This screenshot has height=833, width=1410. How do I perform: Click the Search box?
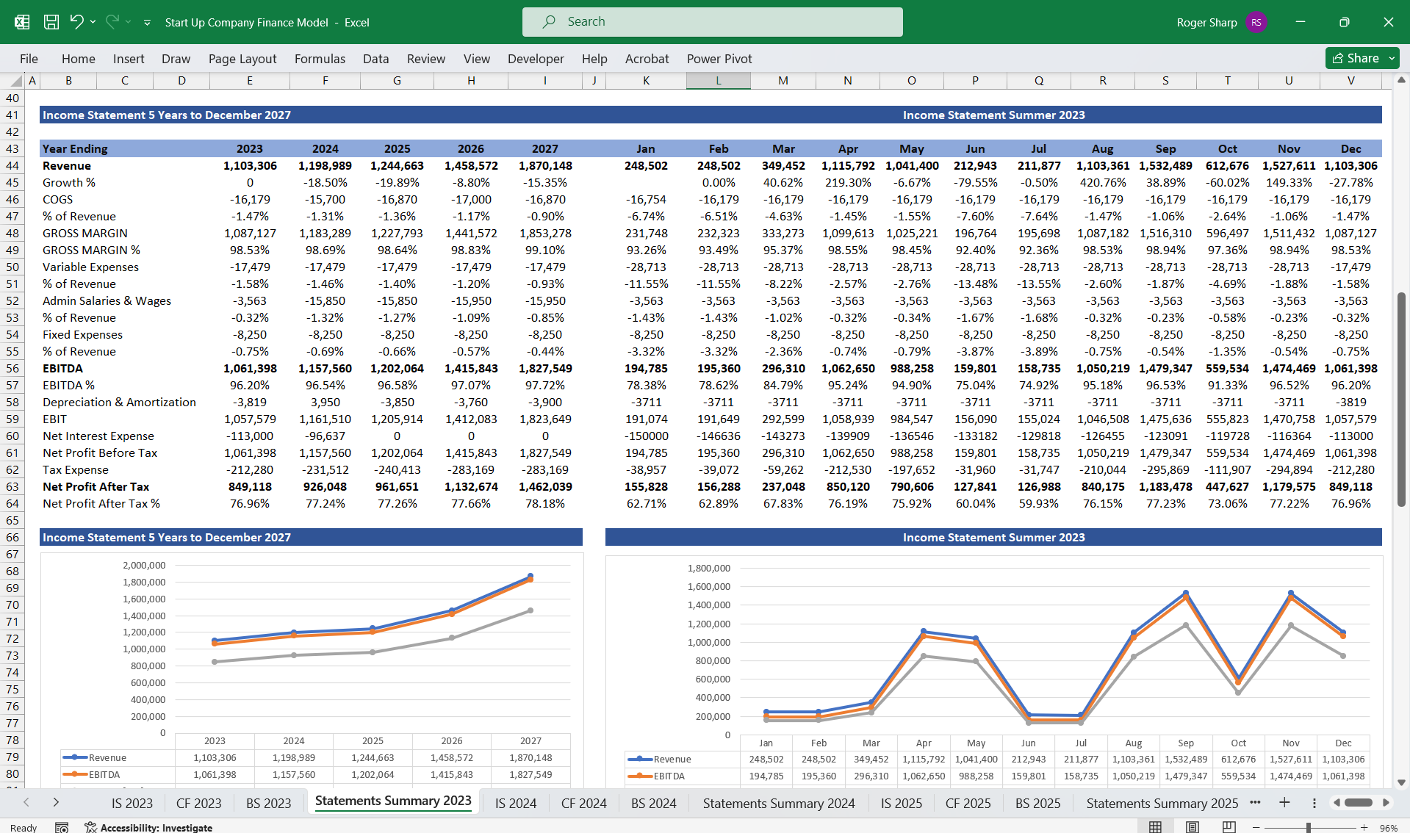[712, 21]
